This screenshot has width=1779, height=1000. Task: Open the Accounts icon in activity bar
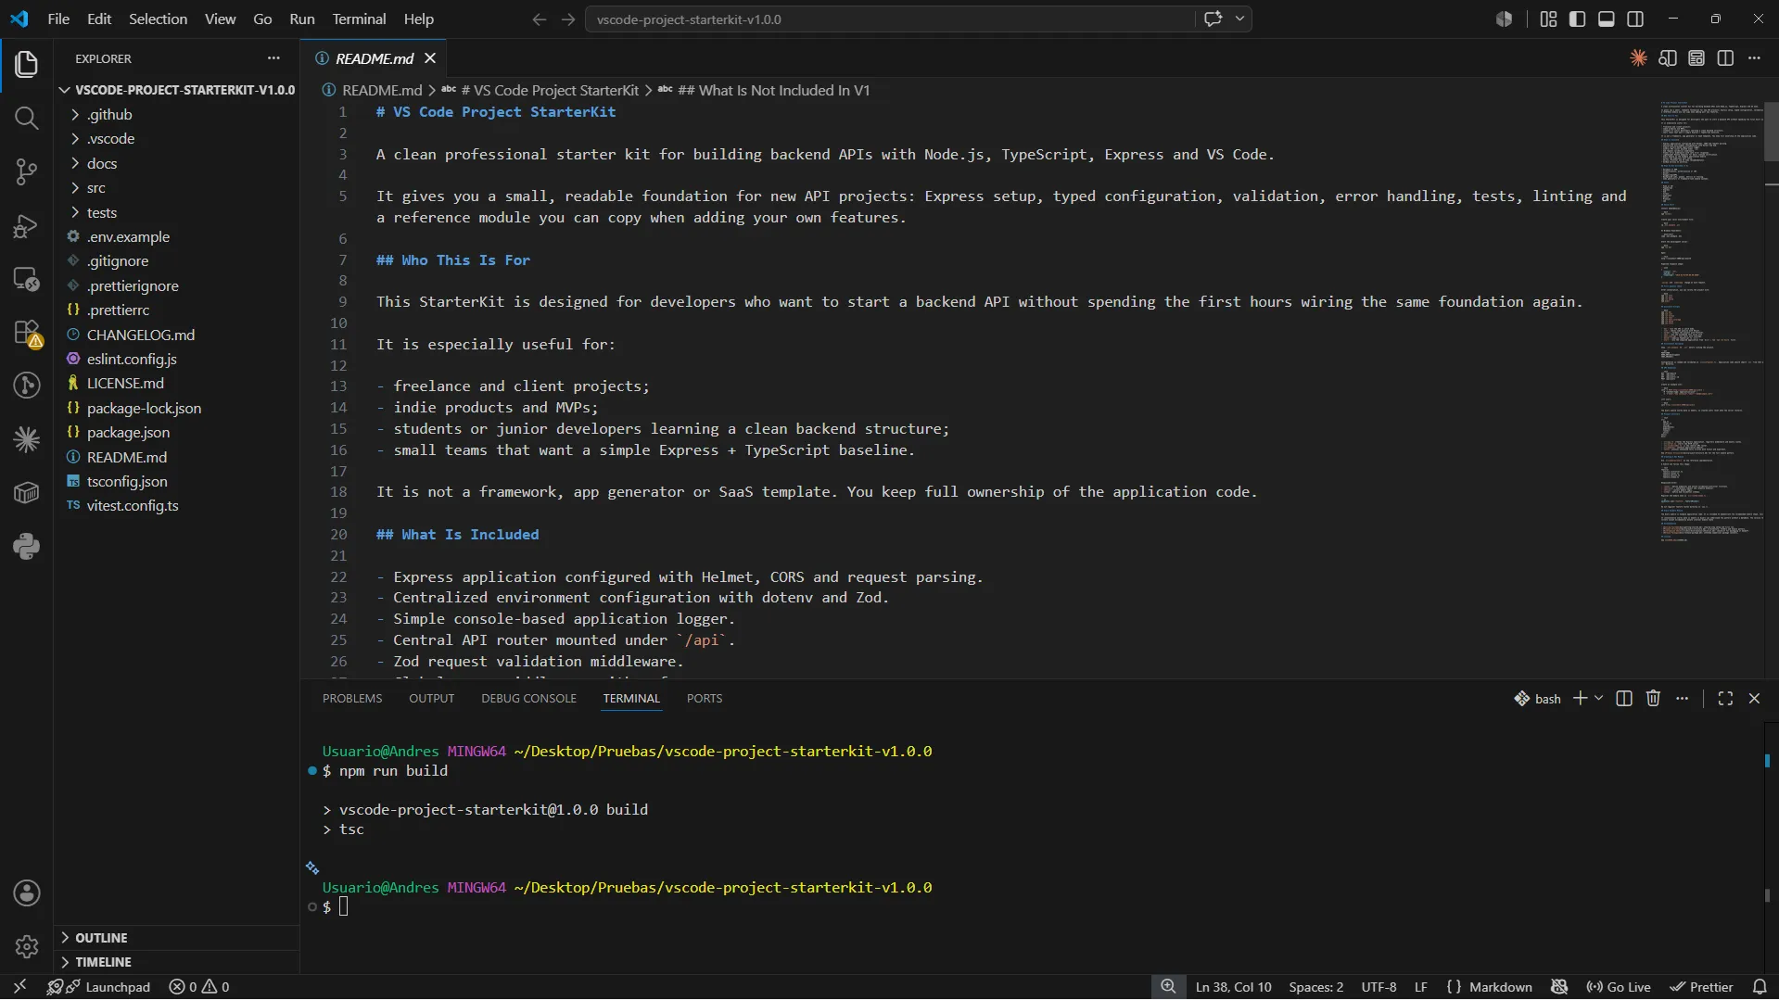(x=26, y=893)
